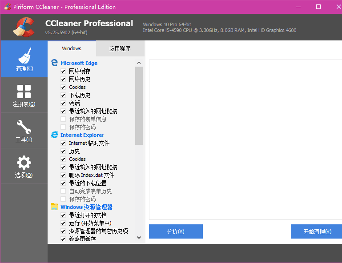Switch to the Windows tab
Image resolution: width=342 pixels, height=263 pixels.
click(x=72, y=48)
